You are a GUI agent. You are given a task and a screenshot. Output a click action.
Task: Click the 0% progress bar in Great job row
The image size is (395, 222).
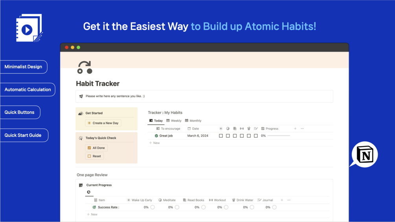coord(279,136)
